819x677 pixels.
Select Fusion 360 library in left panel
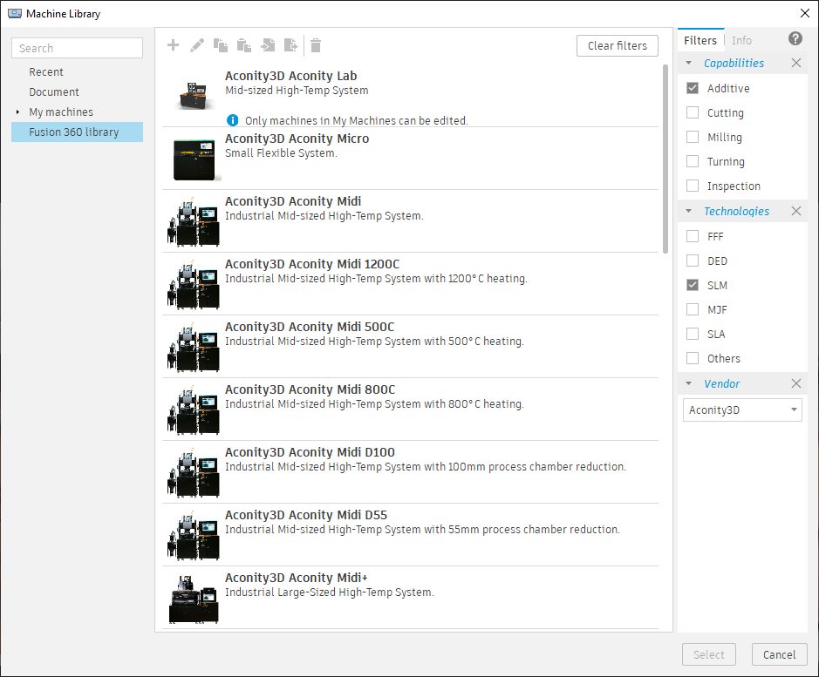point(77,132)
